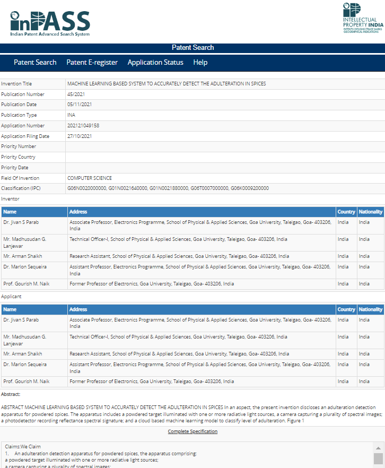The image size is (385, 468).
Task: Click the Classification (IPC) label
Action: [21, 188]
